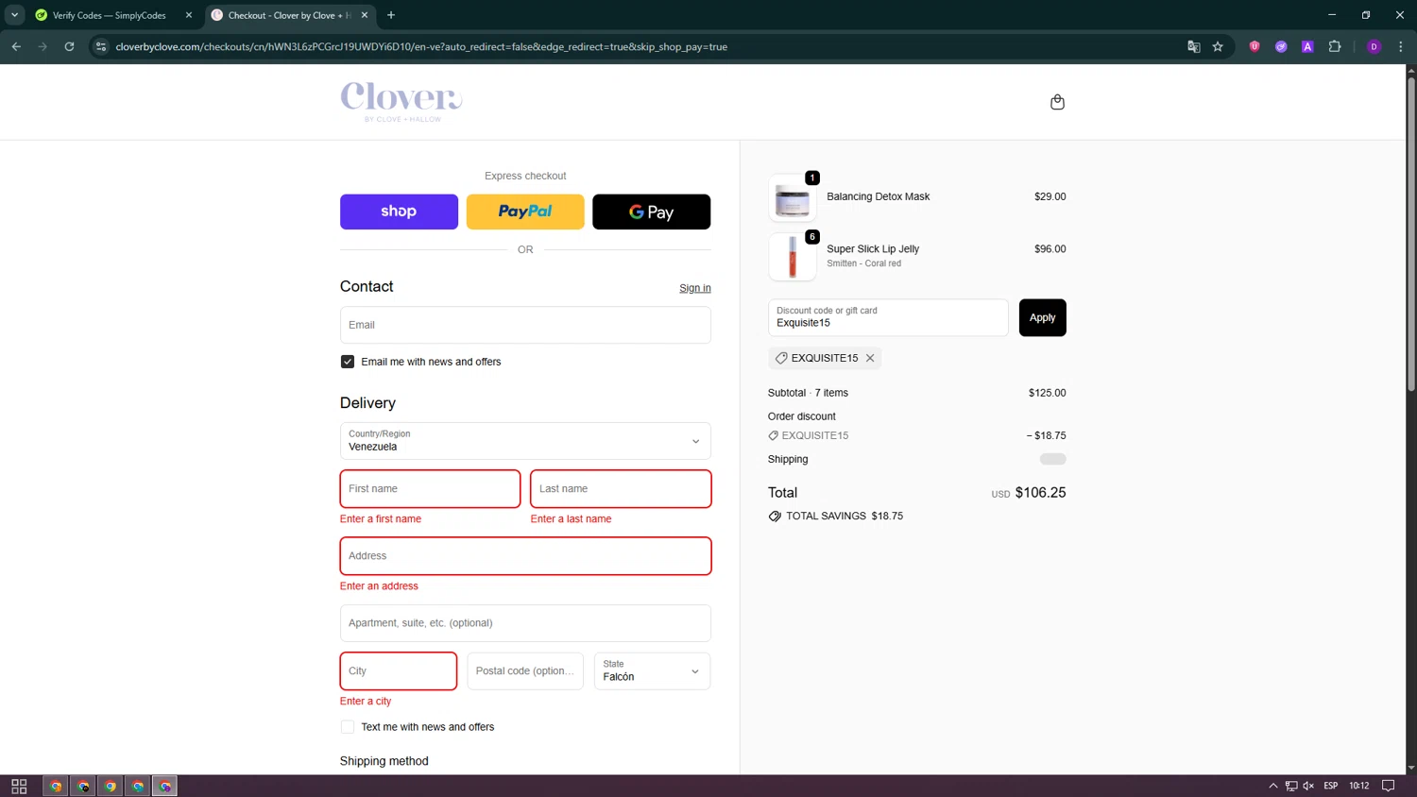View site information icon in address bar
Screen dimensions: 1417x797
(101, 46)
